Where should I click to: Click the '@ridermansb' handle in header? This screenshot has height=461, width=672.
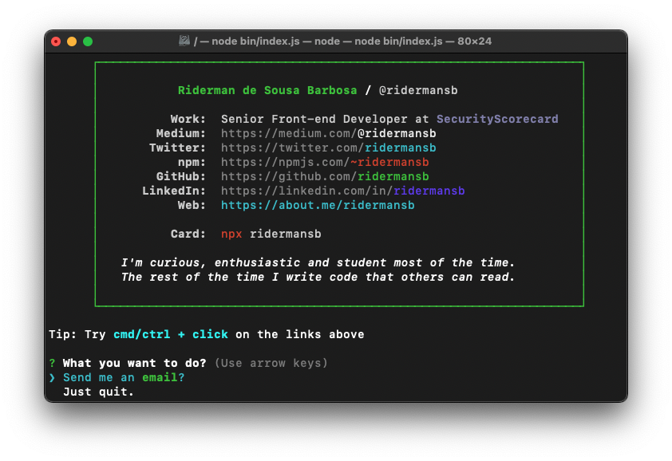coord(418,90)
